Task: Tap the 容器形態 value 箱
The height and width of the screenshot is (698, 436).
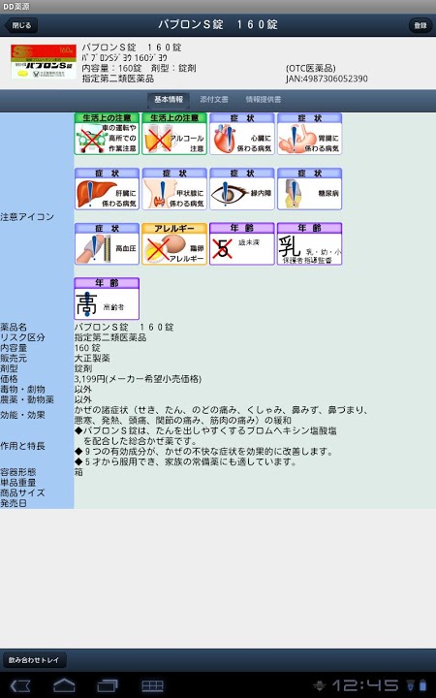Action: pyautogui.click(x=78, y=472)
